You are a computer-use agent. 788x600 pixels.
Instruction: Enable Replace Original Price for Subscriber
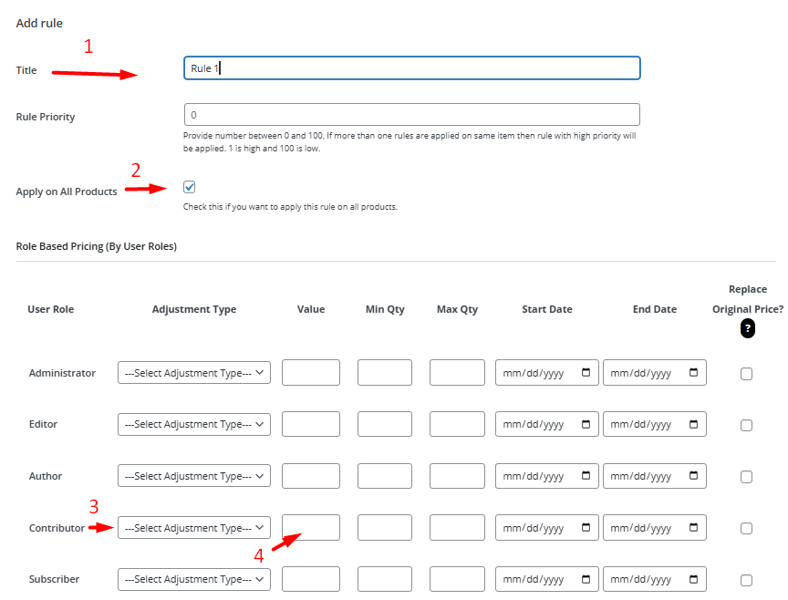click(746, 580)
